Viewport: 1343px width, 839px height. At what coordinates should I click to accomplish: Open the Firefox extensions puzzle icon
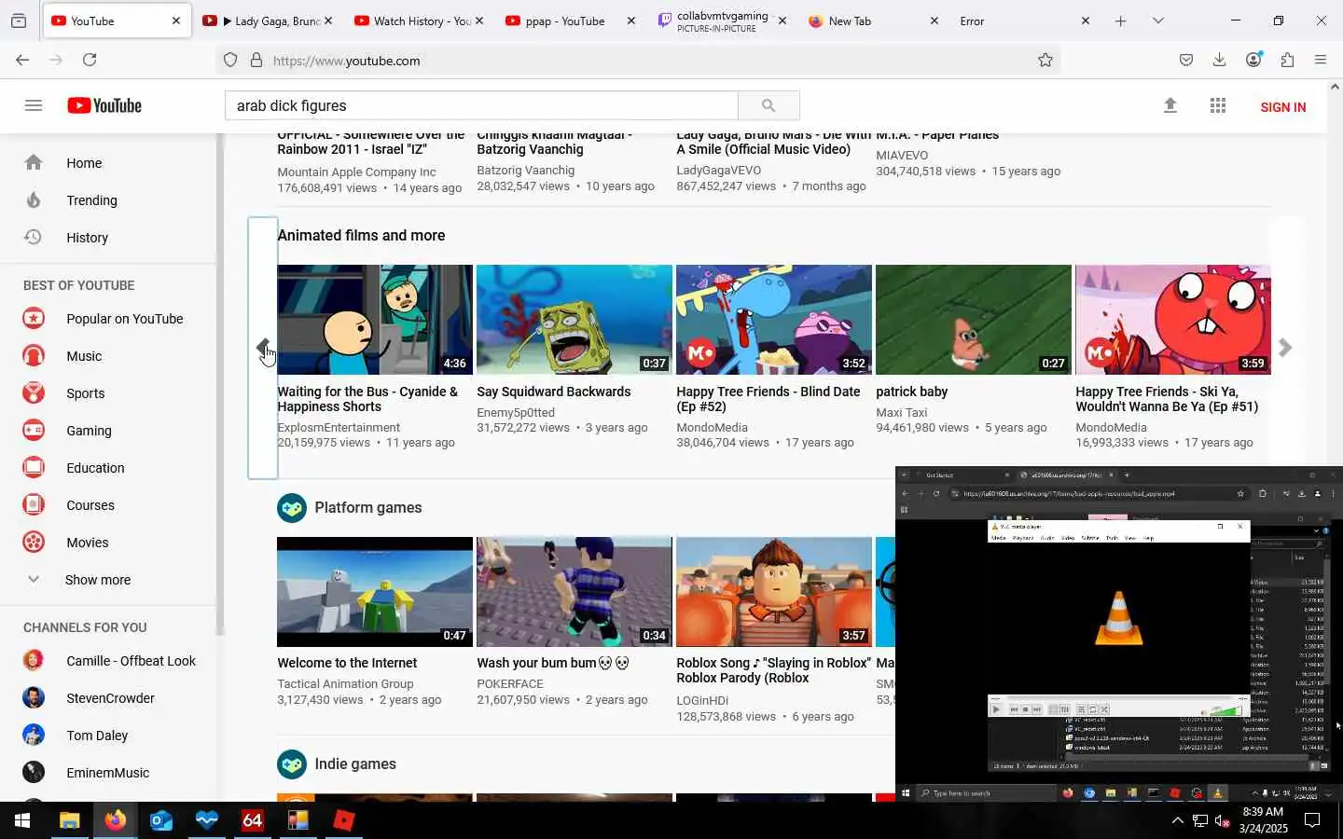click(x=1287, y=61)
